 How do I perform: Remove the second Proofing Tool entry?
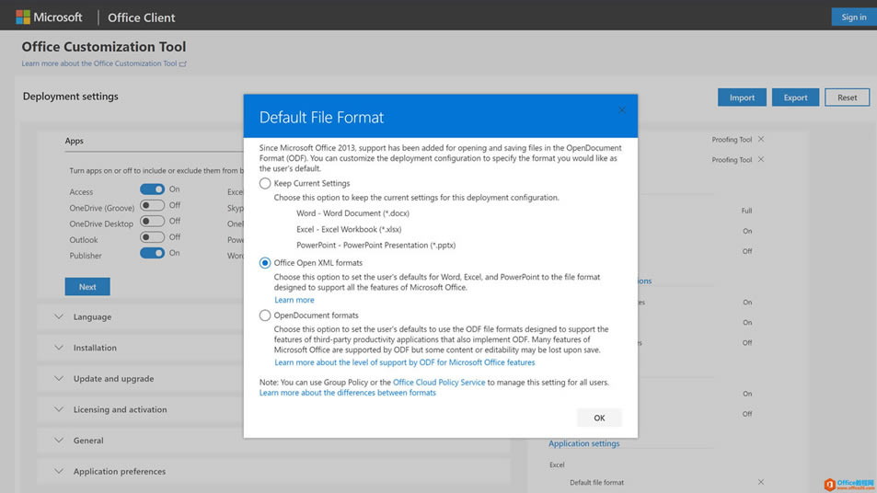coord(761,160)
